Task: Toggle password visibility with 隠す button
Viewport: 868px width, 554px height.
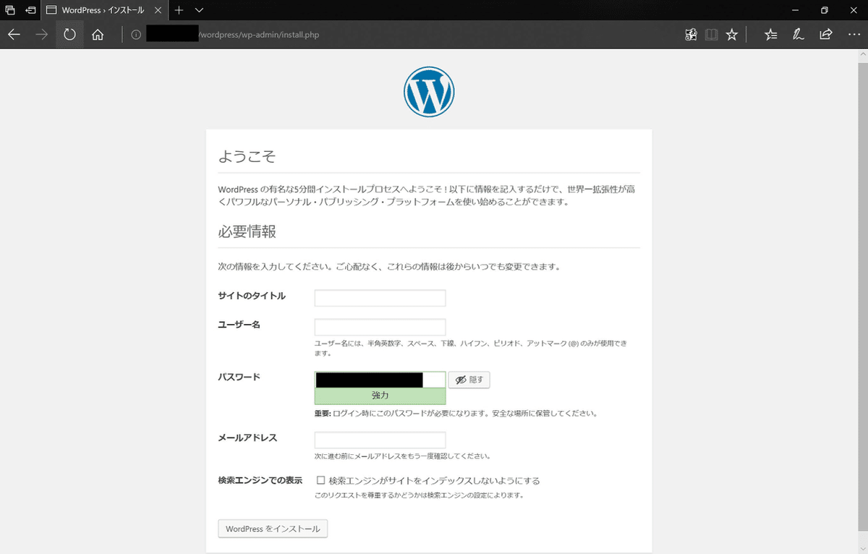Action: coord(469,380)
